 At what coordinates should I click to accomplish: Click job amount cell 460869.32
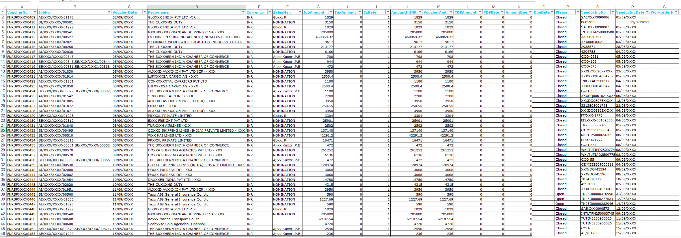click(318, 37)
